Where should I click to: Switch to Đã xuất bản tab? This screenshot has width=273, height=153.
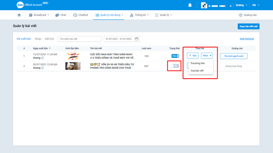point(24,39)
